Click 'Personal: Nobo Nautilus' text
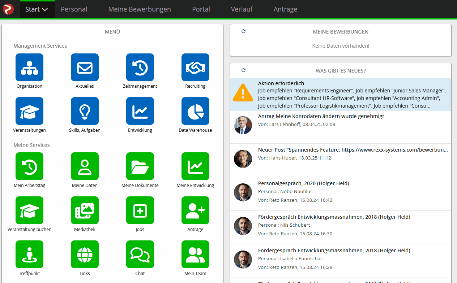Viewport: 457px width, 283px height. coord(285,192)
